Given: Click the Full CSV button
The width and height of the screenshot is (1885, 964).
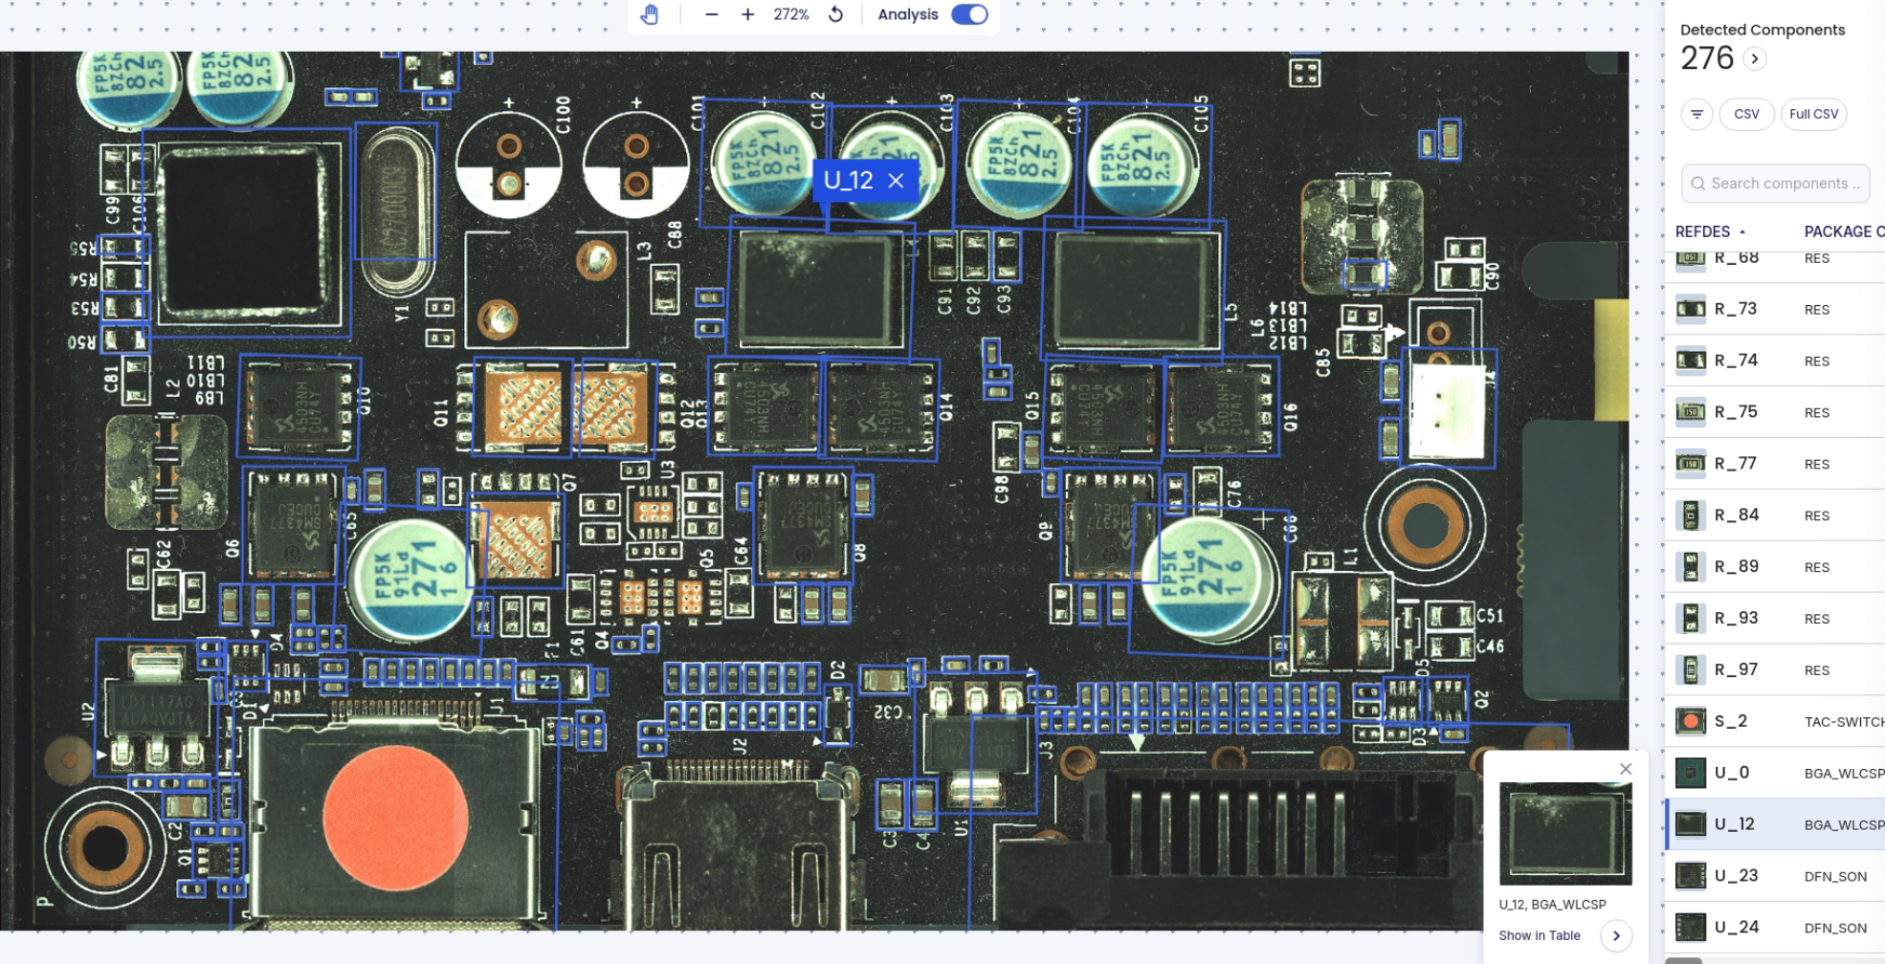Looking at the screenshot, I should pos(1813,114).
